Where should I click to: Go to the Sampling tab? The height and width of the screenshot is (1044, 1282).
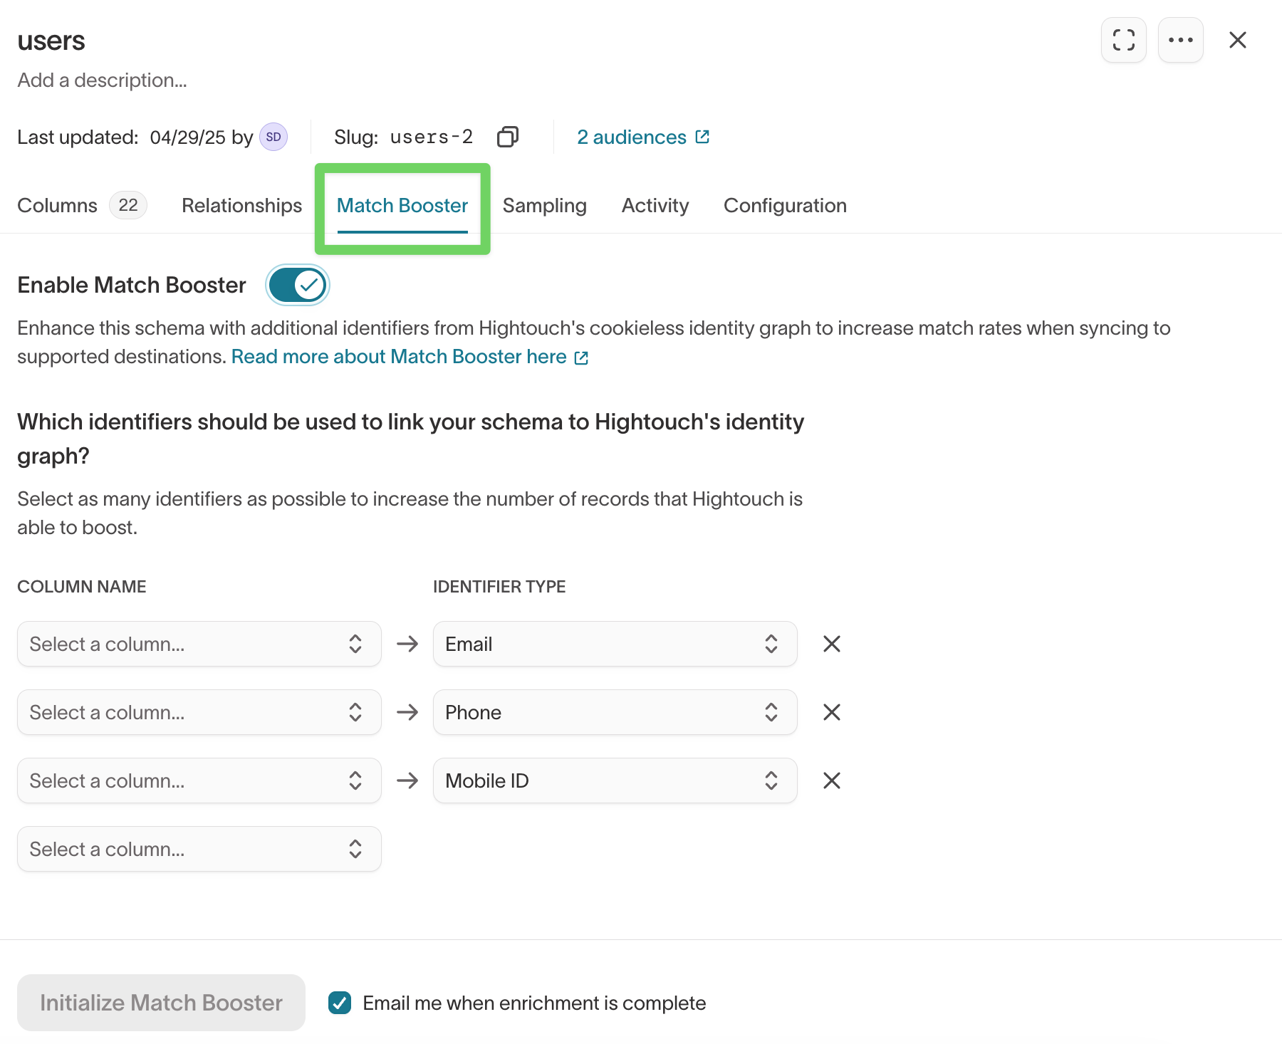[x=544, y=205]
